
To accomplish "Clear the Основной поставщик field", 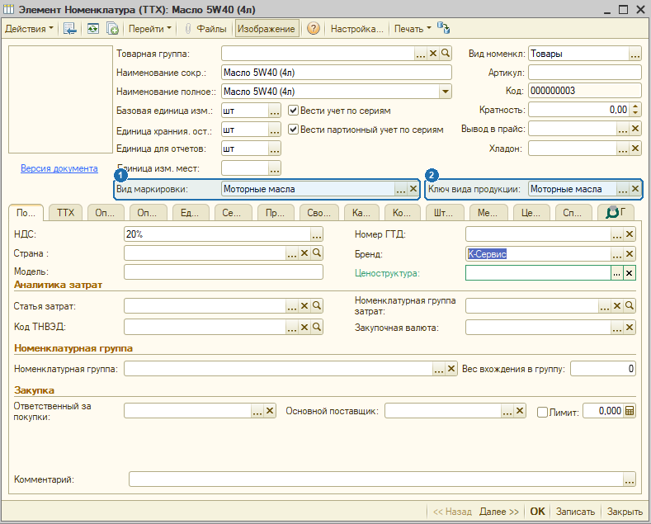I will [520, 411].
